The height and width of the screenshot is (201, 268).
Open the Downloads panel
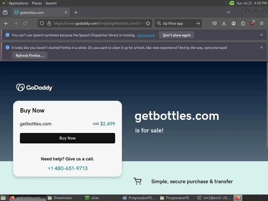pos(224,23)
